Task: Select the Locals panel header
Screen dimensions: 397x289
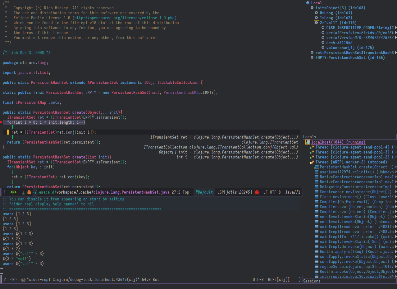Action: click(x=310, y=137)
